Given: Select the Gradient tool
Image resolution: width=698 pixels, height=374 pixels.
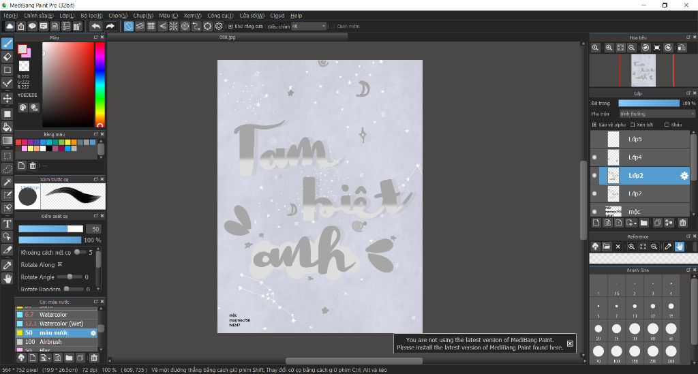Looking at the screenshot, I should (7, 140).
